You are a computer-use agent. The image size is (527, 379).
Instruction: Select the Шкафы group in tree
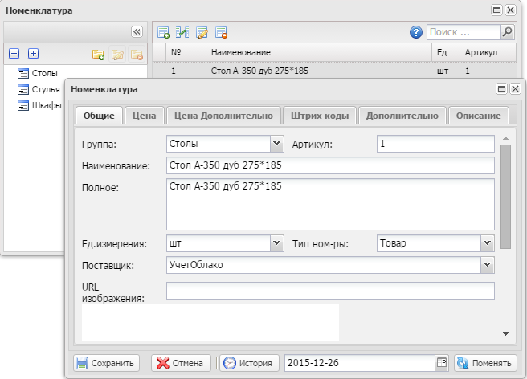pyautogui.click(x=47, y=105)
